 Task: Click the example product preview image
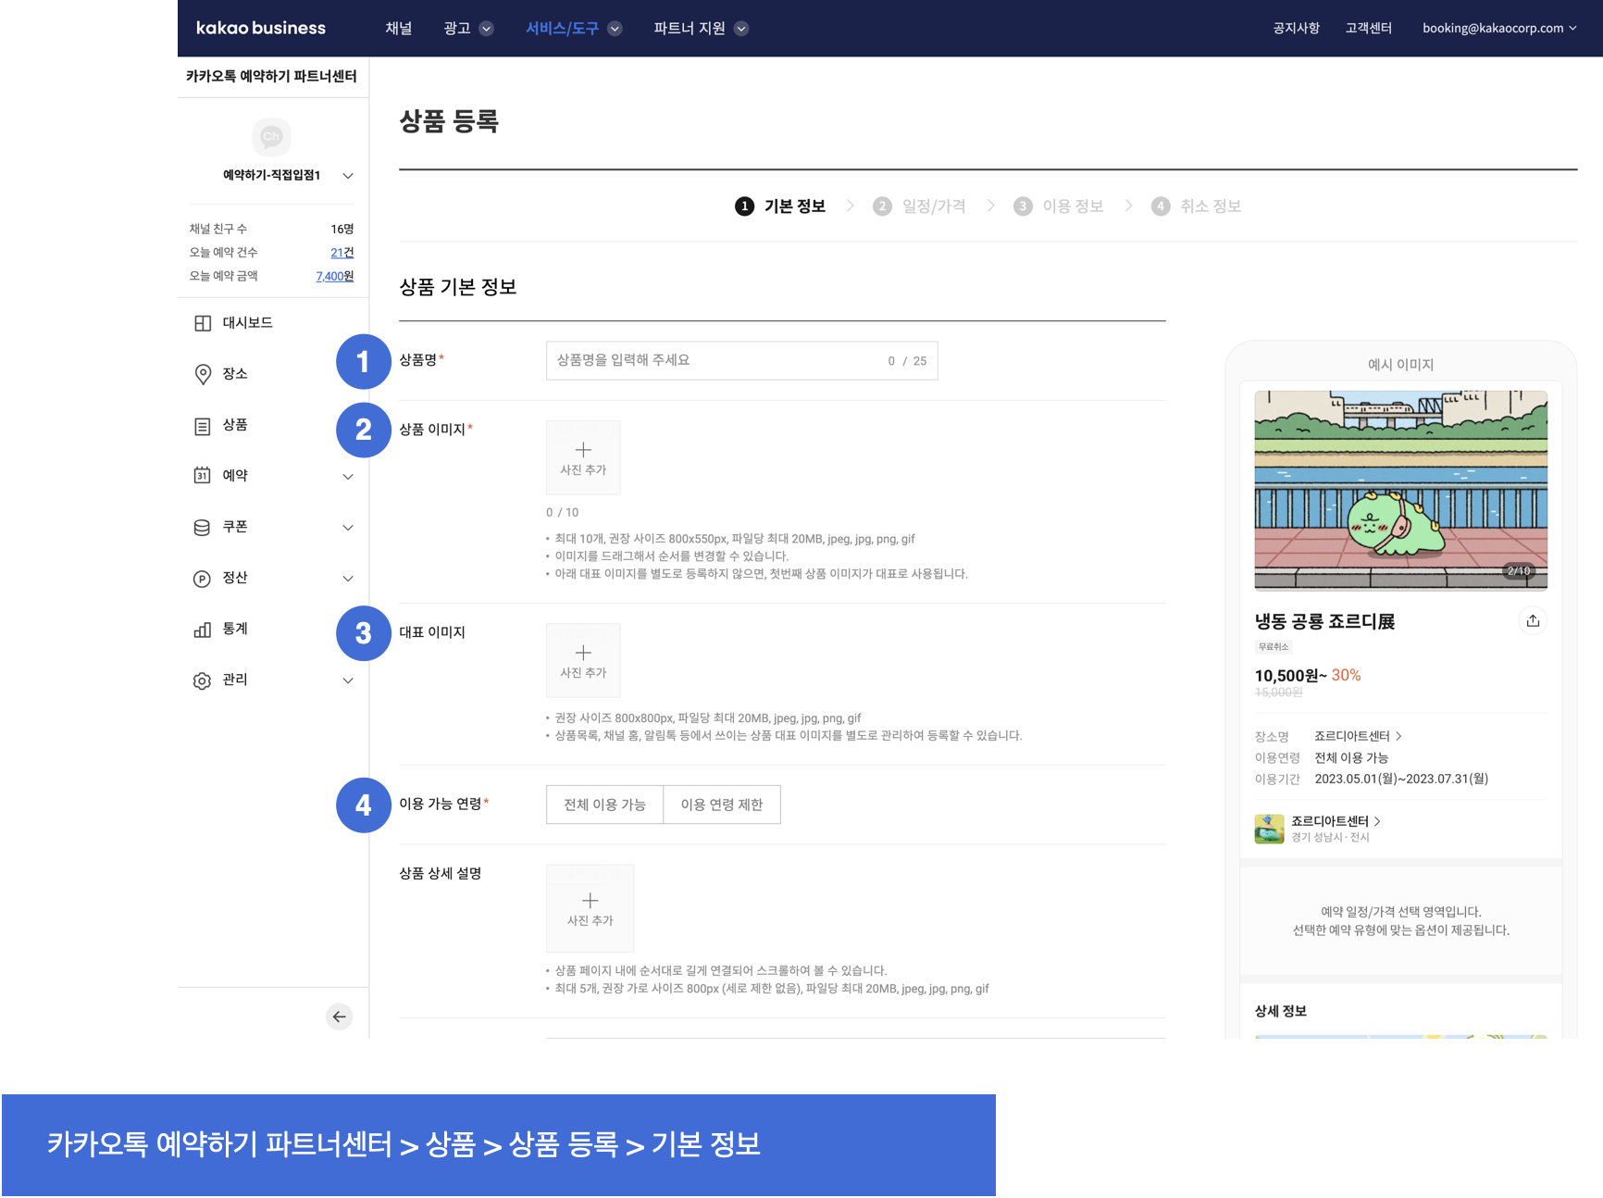[1400, 491]
